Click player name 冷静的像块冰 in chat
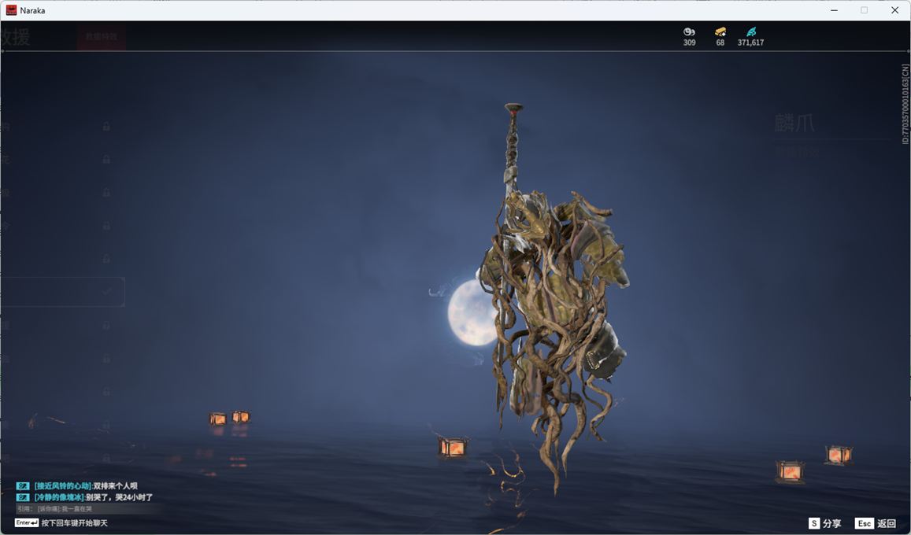 (x=59, y=497)
